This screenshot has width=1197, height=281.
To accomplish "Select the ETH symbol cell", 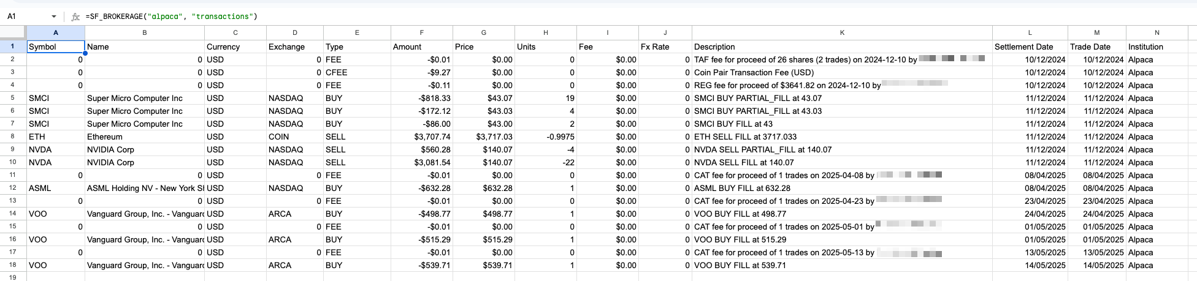I will click(55, 137).
